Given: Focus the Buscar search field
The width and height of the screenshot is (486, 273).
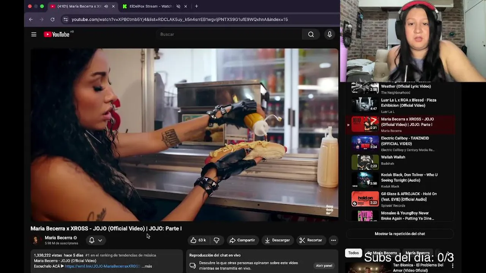Looking at the screenshot, I should click(229, 35).
